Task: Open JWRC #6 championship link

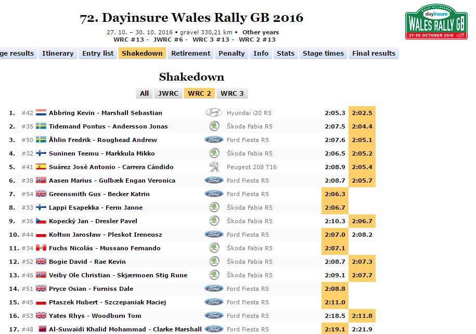Action: [168, 40]
